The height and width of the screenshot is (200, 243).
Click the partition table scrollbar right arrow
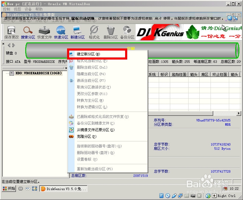click(239, 113)
